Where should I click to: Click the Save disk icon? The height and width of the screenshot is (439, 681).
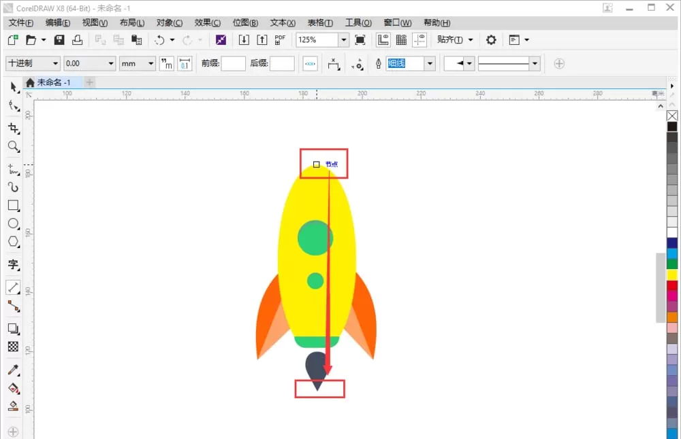click(x=59, y=40)
